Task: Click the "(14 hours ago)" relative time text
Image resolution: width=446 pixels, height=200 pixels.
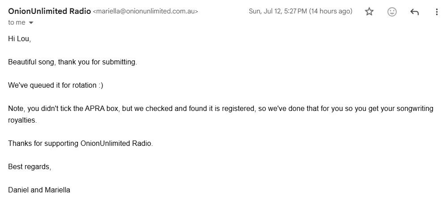Action: 331,11
